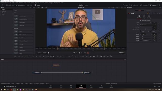The width and height of the screenshot is (162, 91).
Task: Expand the Templates category
Action: click(x=1, y=13)
